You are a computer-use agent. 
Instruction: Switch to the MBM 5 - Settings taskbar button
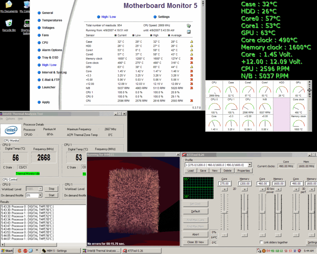pos(60,251)
